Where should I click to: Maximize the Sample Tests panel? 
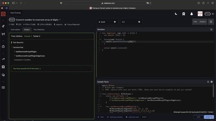(x=208, y=82)
